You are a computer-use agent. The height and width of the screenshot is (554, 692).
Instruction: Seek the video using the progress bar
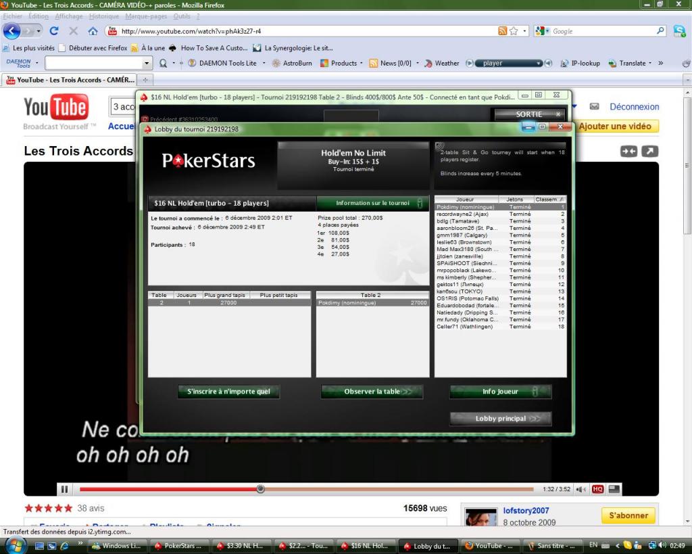[306, 489]
